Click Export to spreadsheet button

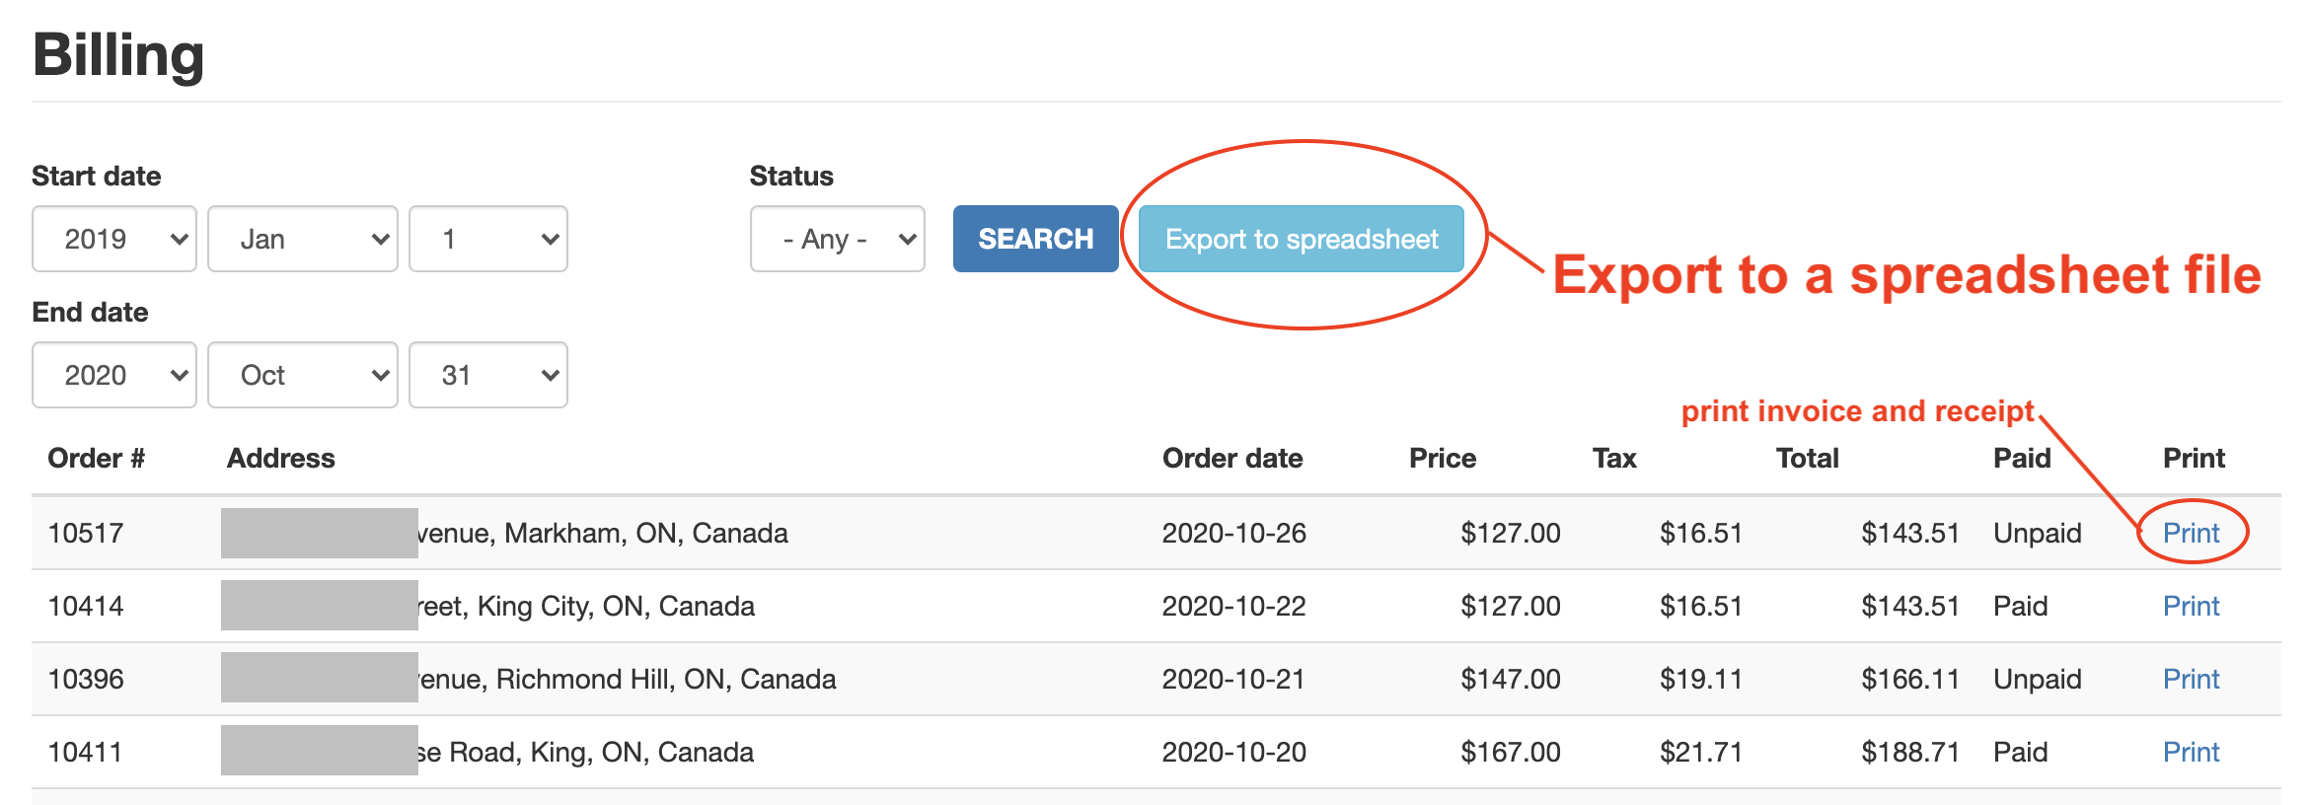click(1301, 239)
